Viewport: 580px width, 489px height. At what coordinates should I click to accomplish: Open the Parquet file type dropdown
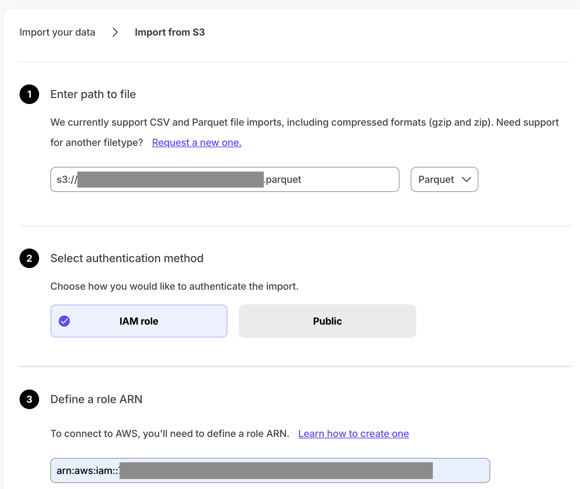point(444,179)
